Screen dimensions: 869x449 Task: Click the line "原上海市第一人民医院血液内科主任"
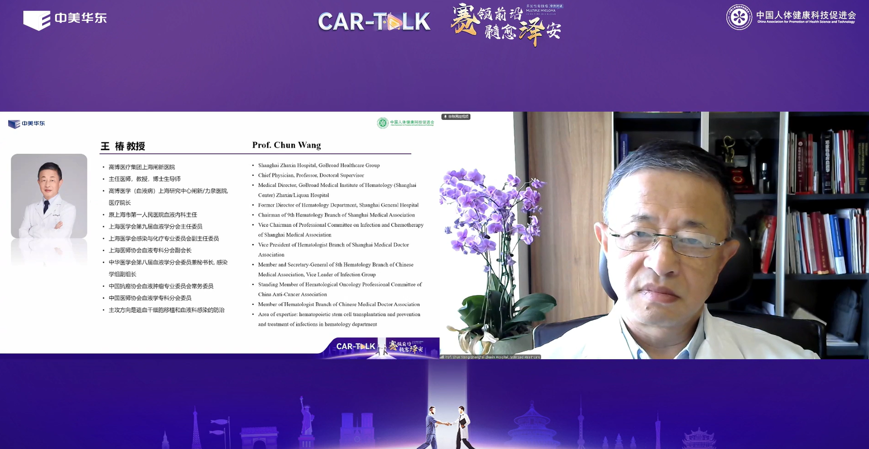click(153, 215)
